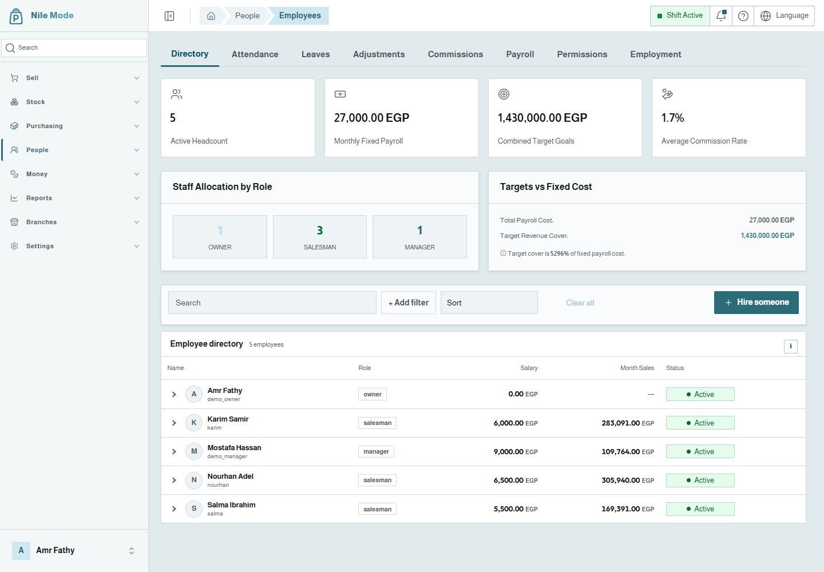Open notifications bell icon

coord(721,16)
